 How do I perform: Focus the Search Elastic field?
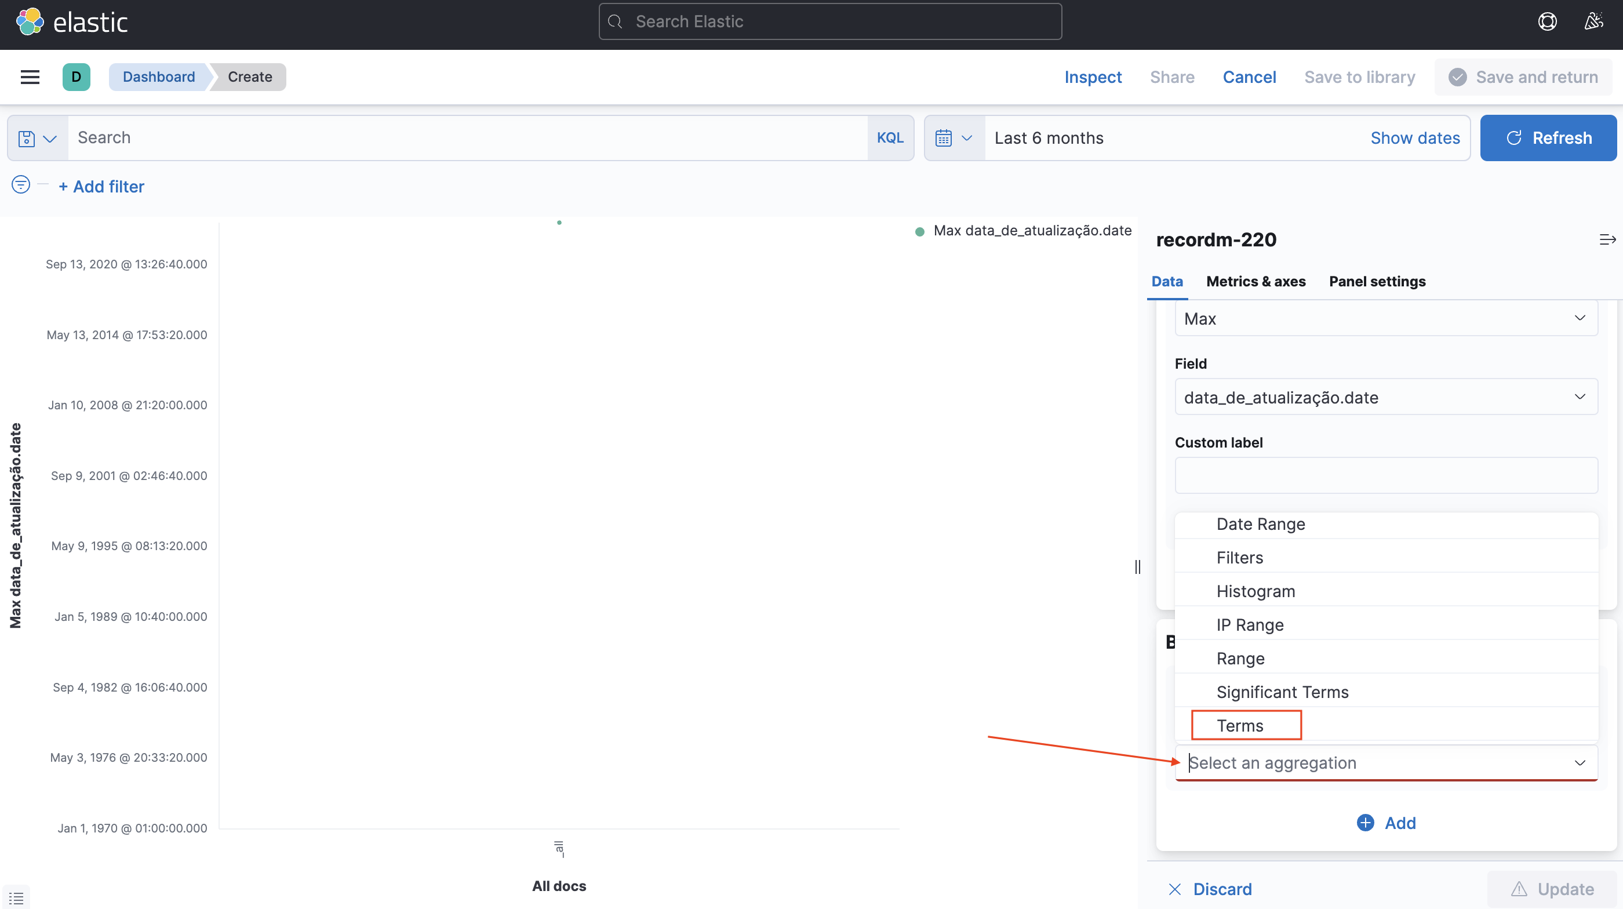(830, 22)
